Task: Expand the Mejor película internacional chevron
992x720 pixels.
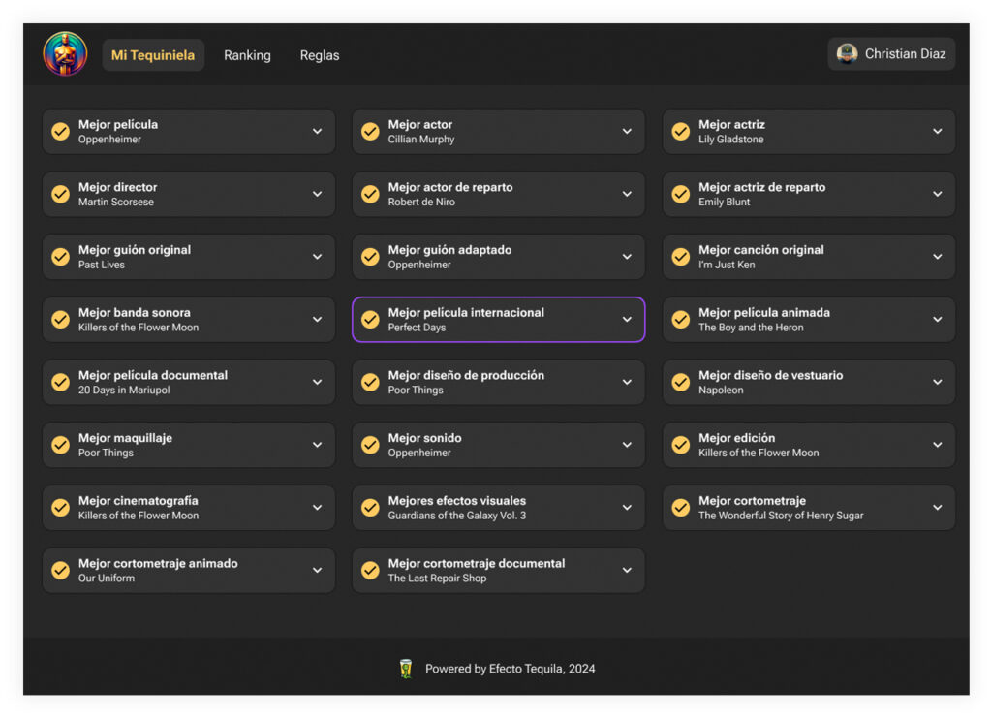Action: (627, 320)
